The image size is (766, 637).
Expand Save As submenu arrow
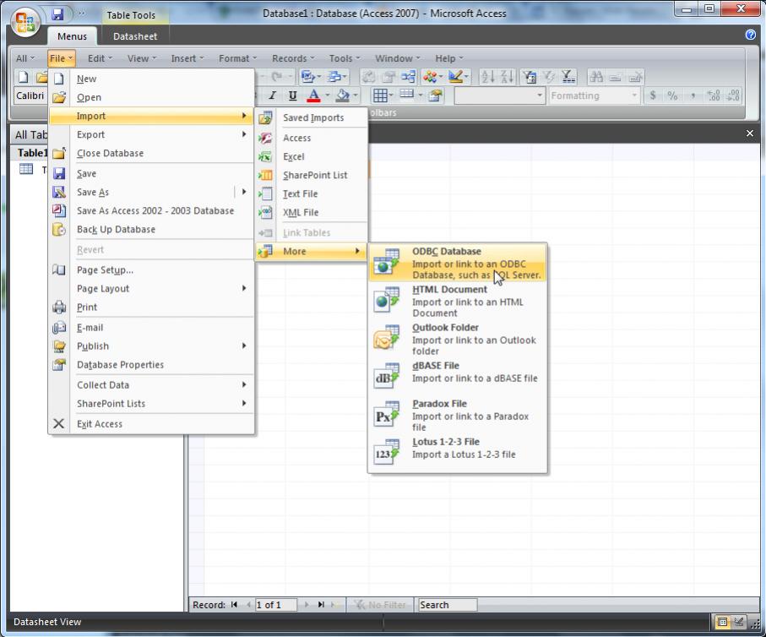coord(244,192)
